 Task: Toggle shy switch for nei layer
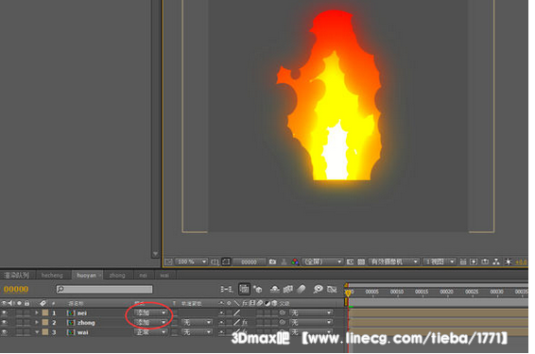click(221, 312)
